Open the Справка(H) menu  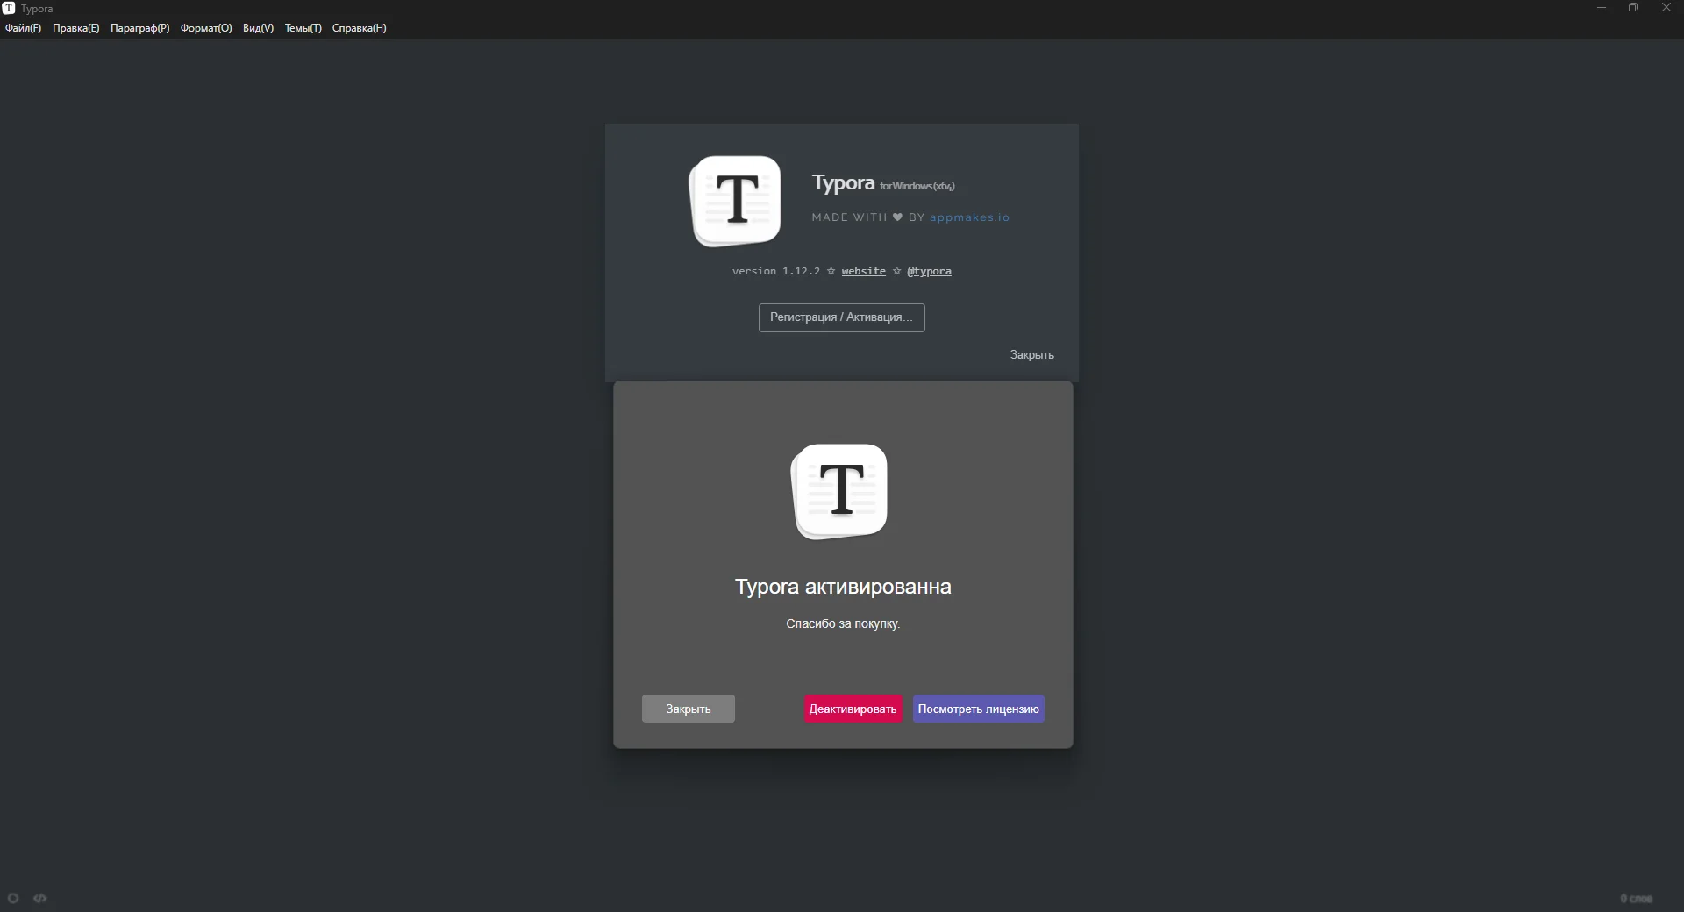[359, 28]
